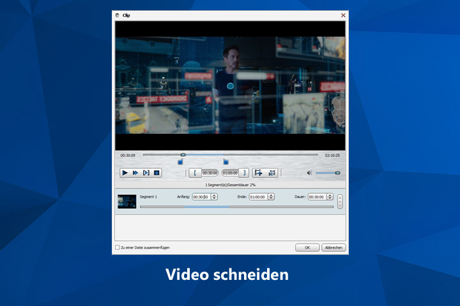Click the Anfang time input of Segment 1
The image size is (460, 306).
tap(201, 197)
